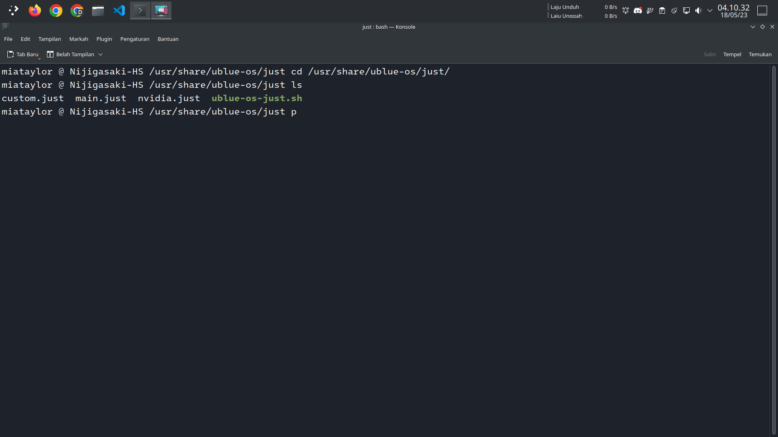Image resolution: width=778 pixels, height=437 pixels.
Task: Open Visual Studio Code from the taskbar
Action: pos(118,11)
